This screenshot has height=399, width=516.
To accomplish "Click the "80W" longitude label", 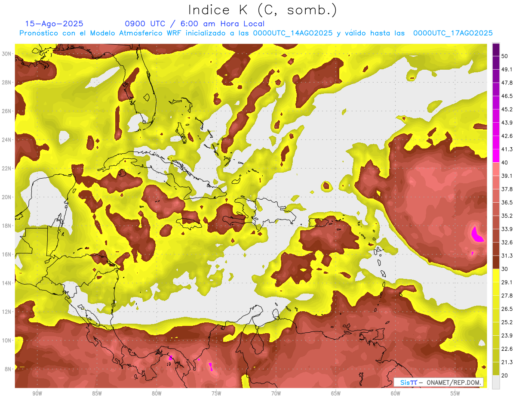I will [157, 393].
